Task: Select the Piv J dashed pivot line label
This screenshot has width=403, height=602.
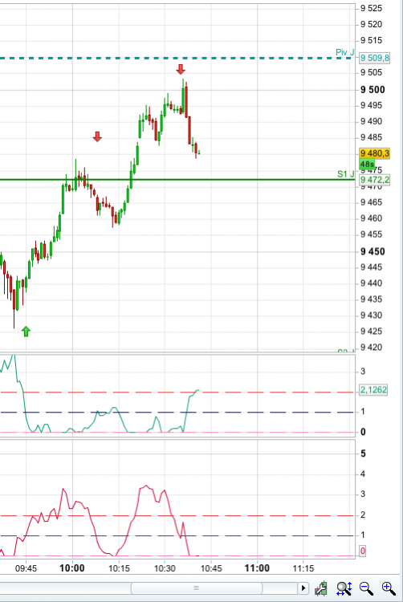Action: click(344, 52)
